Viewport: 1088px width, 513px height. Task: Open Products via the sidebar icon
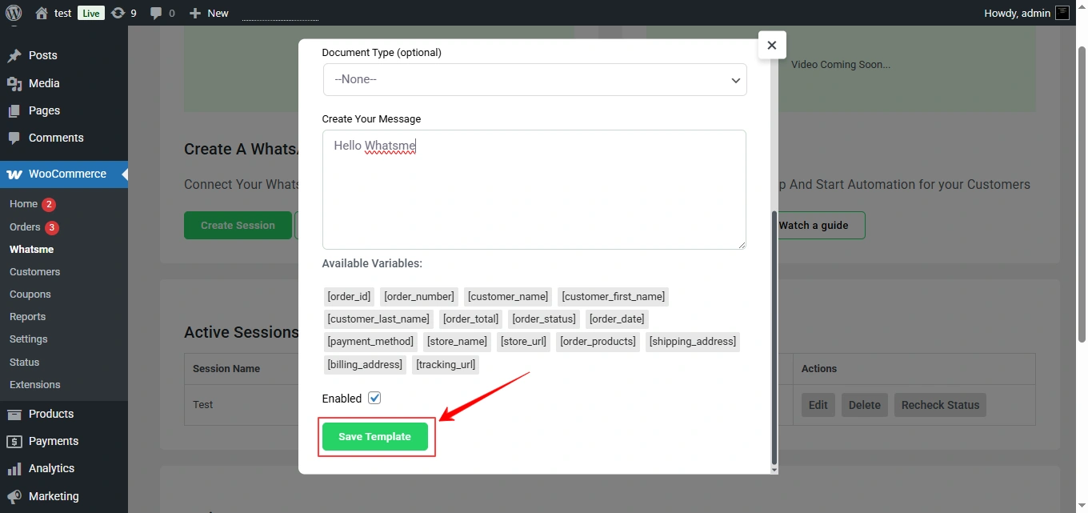[x=15, y=414]
